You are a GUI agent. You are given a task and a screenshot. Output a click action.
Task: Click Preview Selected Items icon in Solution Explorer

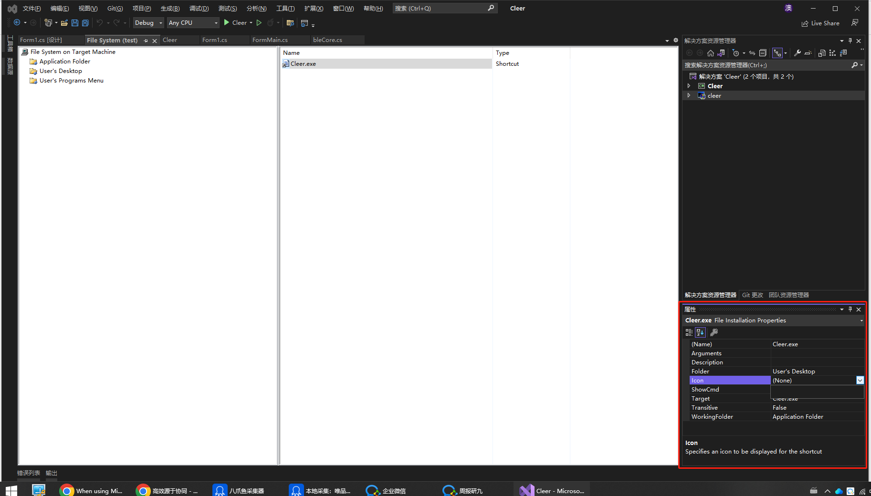[x=808, y=53]
